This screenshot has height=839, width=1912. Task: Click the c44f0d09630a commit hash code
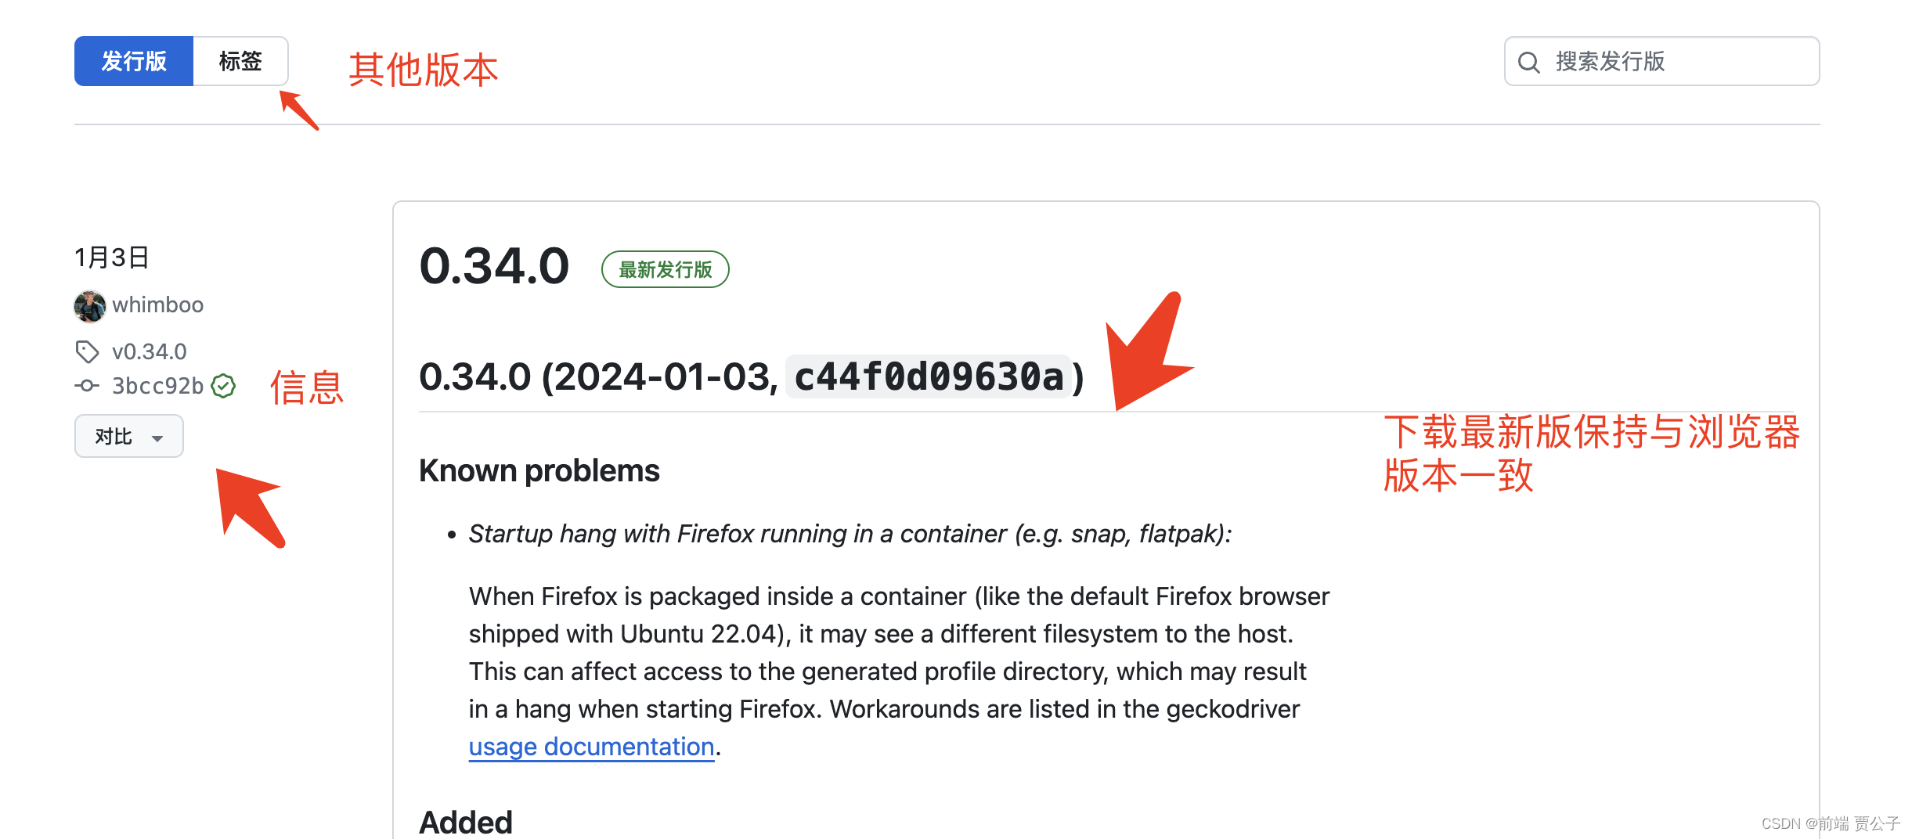929,376
